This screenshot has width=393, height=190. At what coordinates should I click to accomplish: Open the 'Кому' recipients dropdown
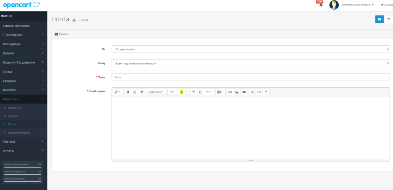[250, 63]
